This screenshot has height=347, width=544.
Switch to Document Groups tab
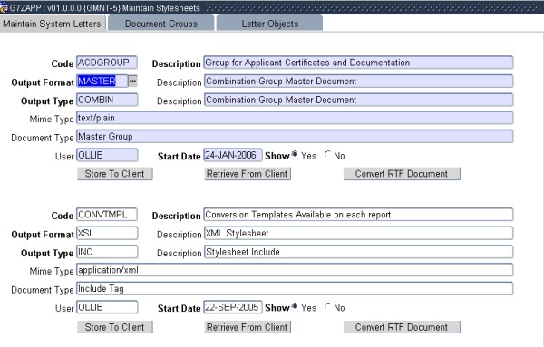161,24
